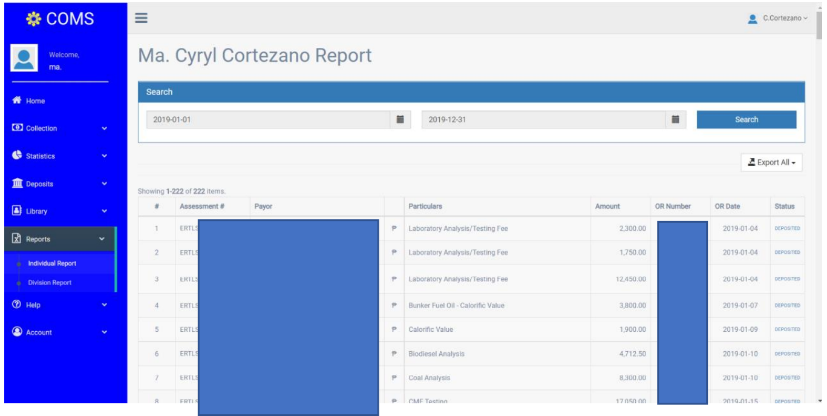827x416 pixels.
Task: Click DEPOSITED status in the Coal Analysis row
Action: [788, 378]
